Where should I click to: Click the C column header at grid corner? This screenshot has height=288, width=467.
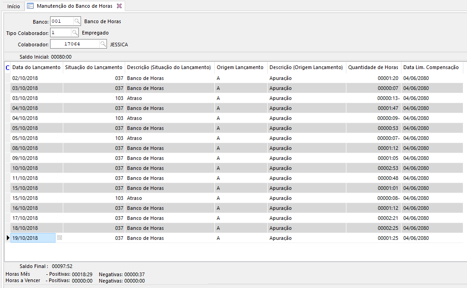[7, 67]
